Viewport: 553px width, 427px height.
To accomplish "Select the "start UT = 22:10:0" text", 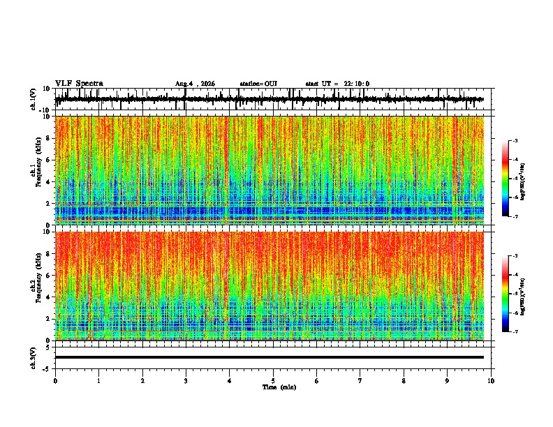I will coord(337,84).
